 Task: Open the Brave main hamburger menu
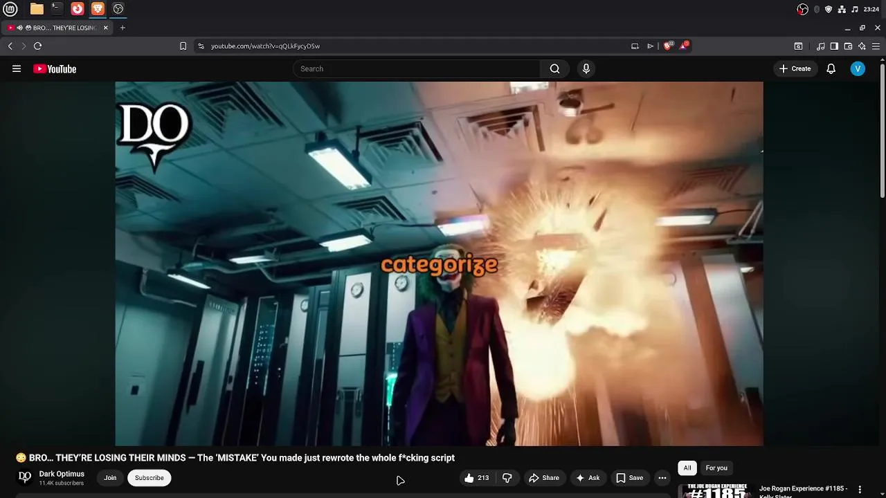[x=876, y=46]
